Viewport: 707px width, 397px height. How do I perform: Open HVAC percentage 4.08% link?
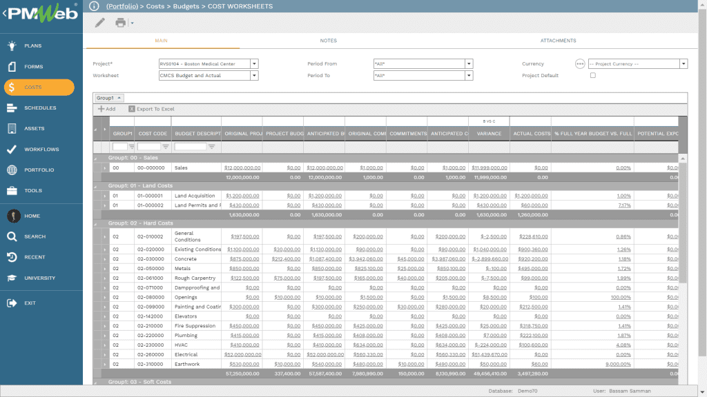[623, 345]
